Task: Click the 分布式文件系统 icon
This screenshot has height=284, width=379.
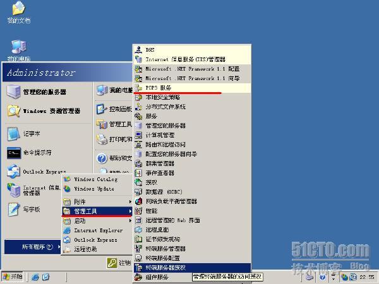Action: pyautogui.click(x=138, y=107)
